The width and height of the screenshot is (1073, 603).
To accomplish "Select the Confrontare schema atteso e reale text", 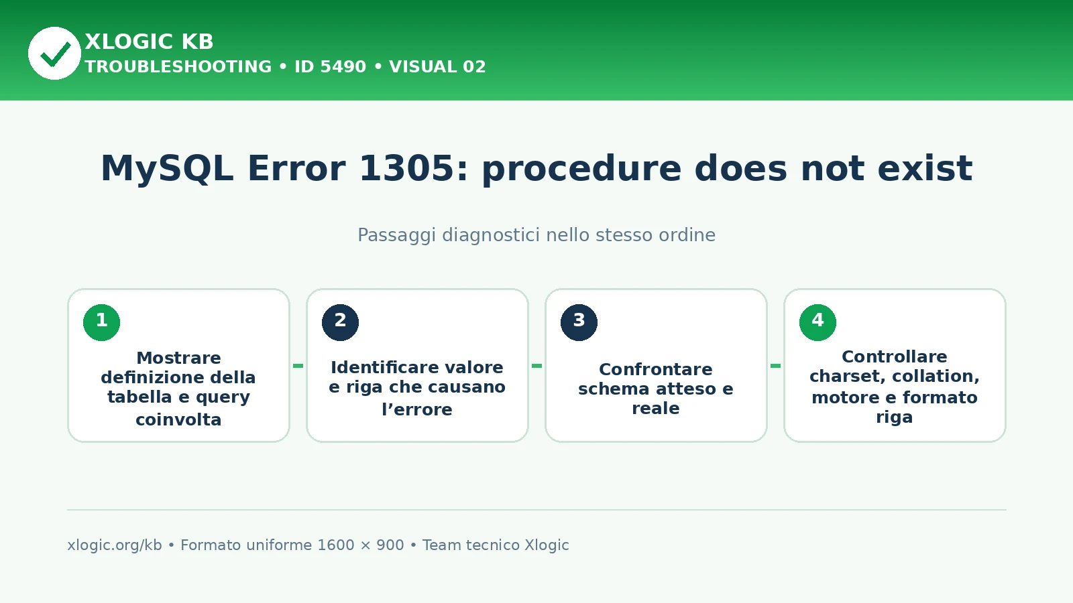I will [656, 389].
